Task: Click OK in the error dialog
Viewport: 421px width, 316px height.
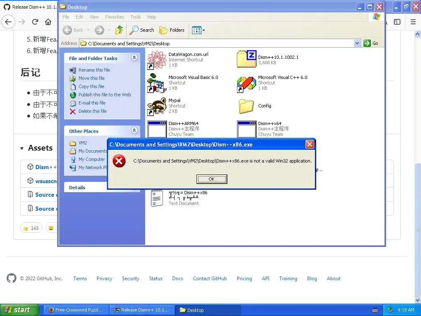Action: pos(212,179)
